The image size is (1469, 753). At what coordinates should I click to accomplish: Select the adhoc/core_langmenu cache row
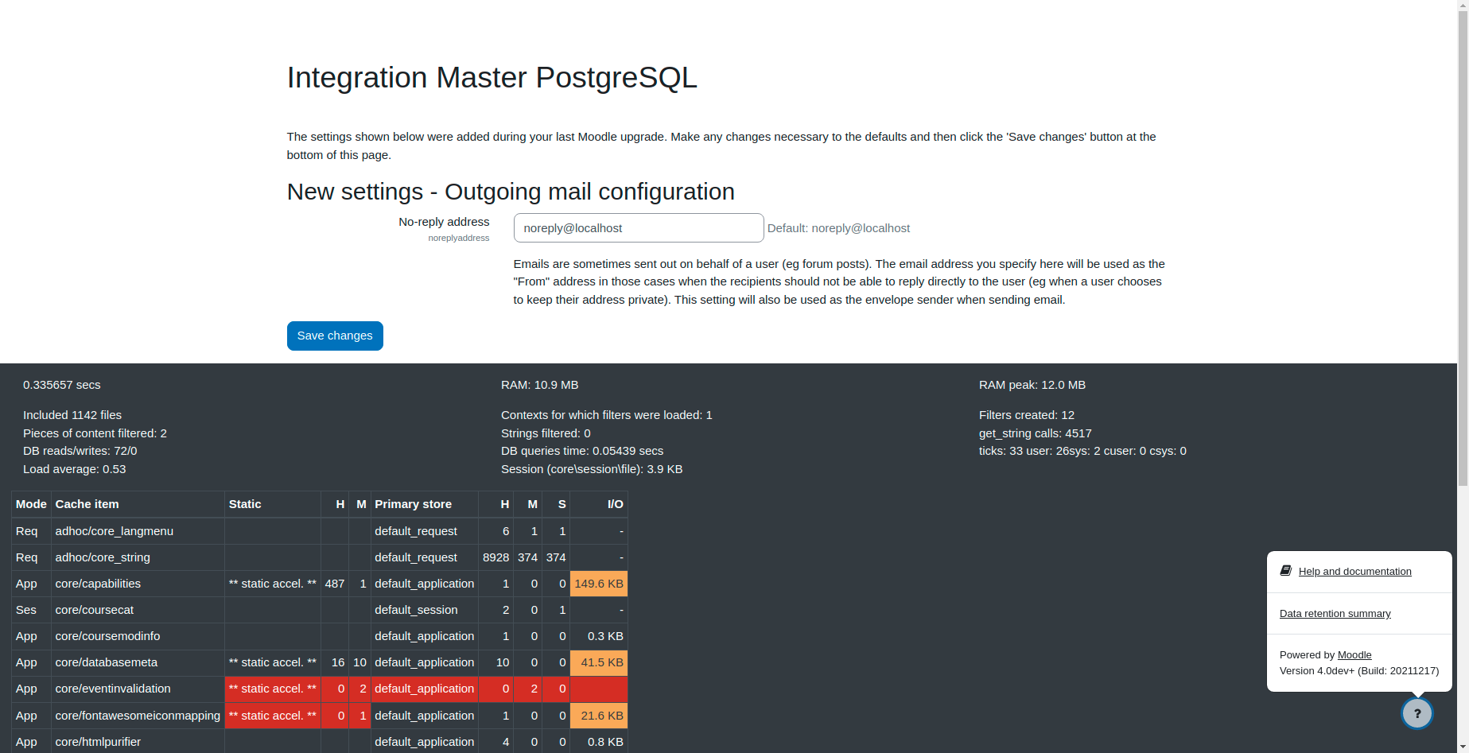[x=320, y=531]
